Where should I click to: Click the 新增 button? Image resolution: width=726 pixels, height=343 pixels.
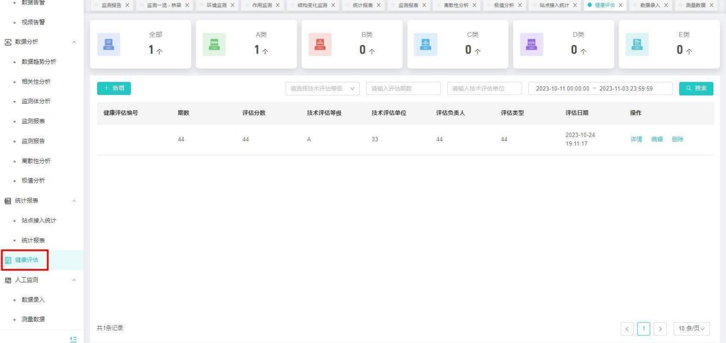pos(113,89)
